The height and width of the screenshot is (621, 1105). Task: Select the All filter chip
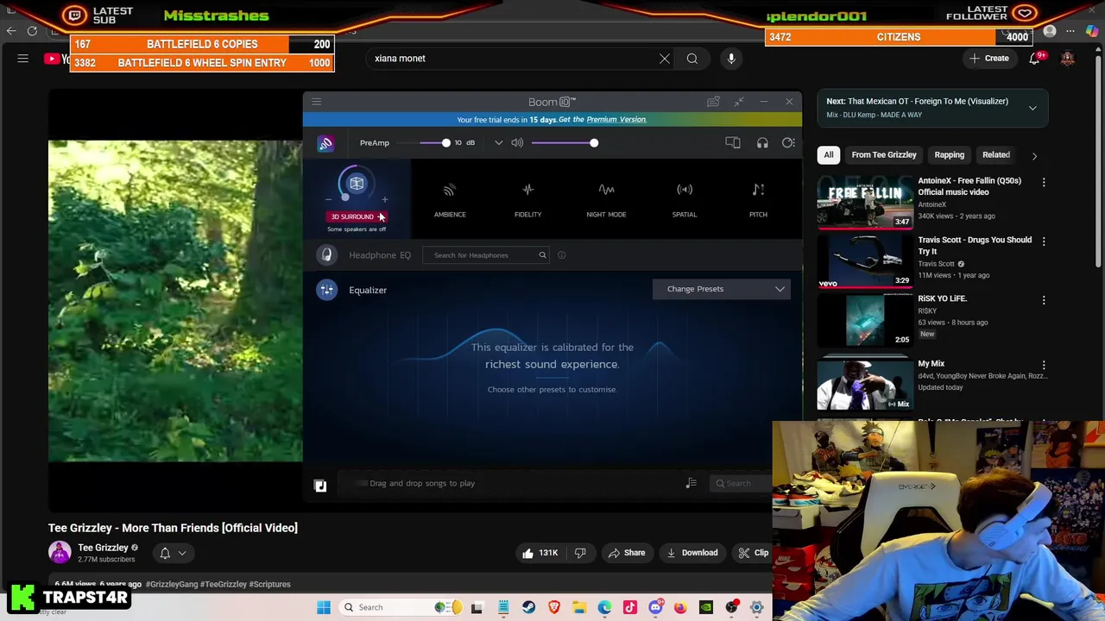click(x=829, y=155)
